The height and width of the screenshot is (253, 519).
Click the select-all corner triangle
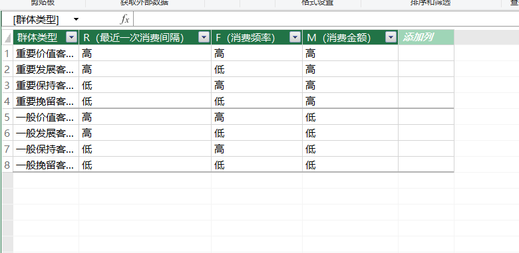(7, 38)
